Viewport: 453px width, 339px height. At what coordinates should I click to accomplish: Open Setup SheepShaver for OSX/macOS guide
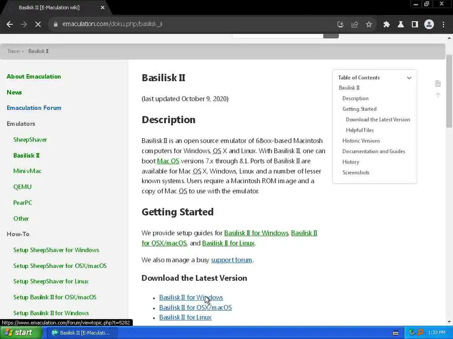(60, 266)
